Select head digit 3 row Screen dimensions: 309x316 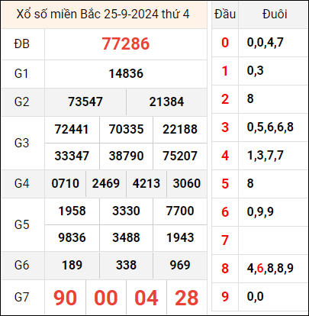tap(259, 127)
